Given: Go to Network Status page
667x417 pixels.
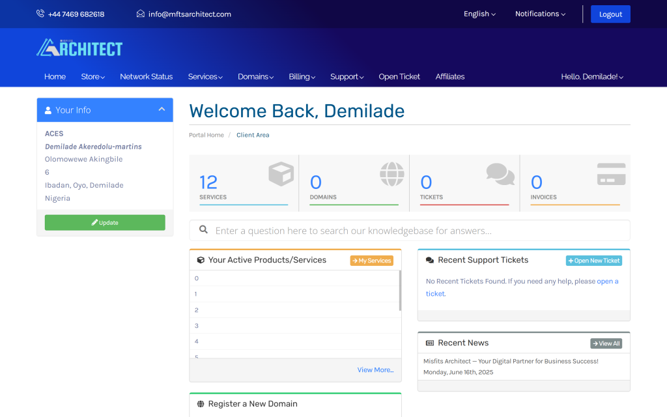Looking at the screenshot, I should tap(146, 77).
